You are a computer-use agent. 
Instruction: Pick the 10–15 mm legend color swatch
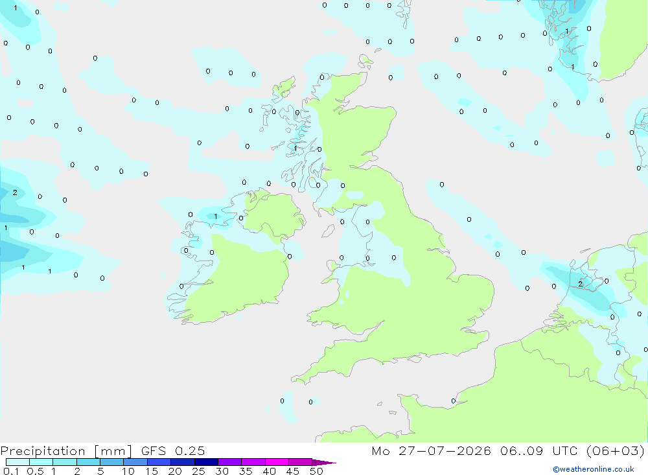click(135, 462)
